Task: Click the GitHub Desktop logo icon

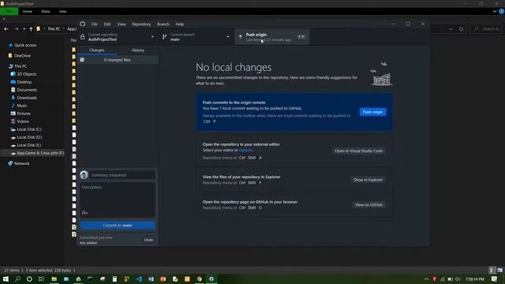Action: tap(83, 24)
